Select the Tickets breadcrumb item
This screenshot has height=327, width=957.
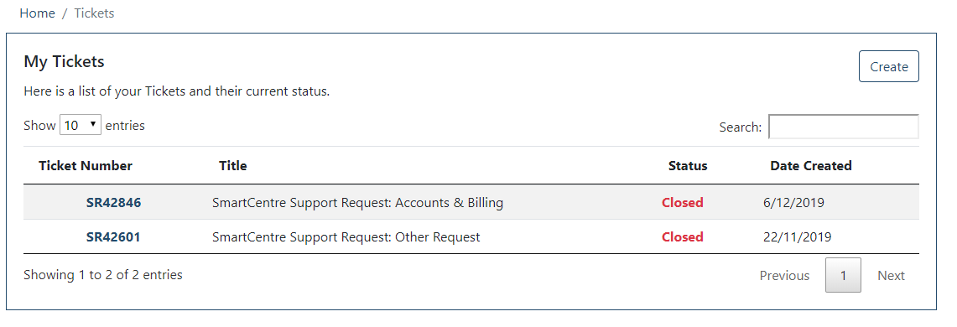pyautogui.click(x=94, y=13)
